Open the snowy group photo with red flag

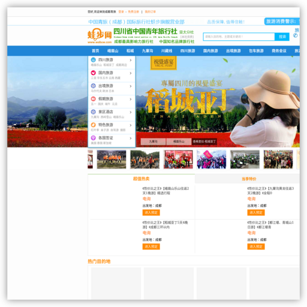(212, 159)
